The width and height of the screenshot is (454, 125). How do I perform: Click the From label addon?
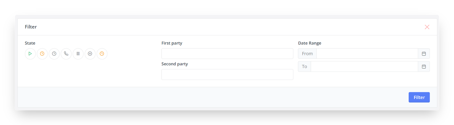pyautogui.click(x=307, y=54)
